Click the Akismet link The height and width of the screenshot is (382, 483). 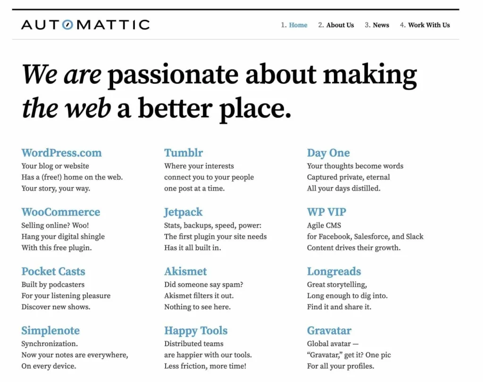click(x=185, y=272)
